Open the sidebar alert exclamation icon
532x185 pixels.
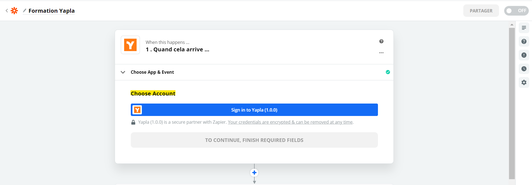point(524,55)
